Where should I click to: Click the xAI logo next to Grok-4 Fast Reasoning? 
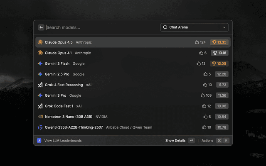click(40, 85)
